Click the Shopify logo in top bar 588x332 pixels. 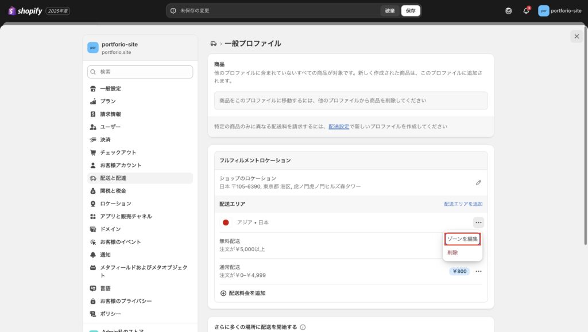pyautogui.click(x=25, y=11)
